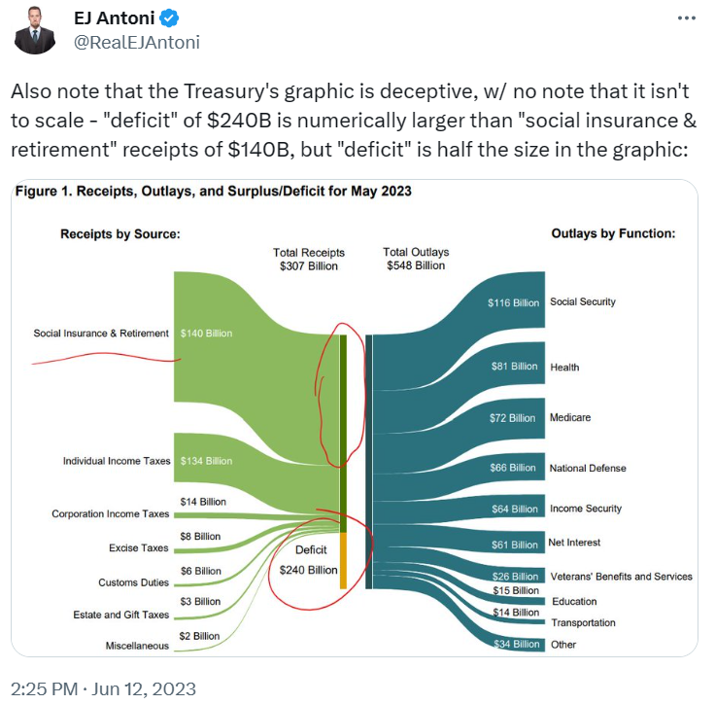Click the $34 Billion Other outlays block
The height and width of the screenshot is (704, 715).
pos(517,644)
